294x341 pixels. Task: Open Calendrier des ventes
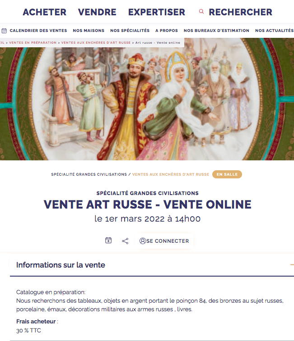click(38, 31)
